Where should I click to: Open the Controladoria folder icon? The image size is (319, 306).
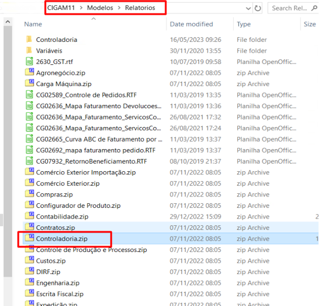tap(29, 39)
